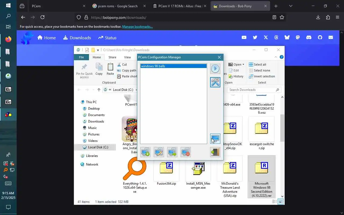Open GitHub icon on site header
This screenshot has width=344, height=215.
tap(320, 38)
